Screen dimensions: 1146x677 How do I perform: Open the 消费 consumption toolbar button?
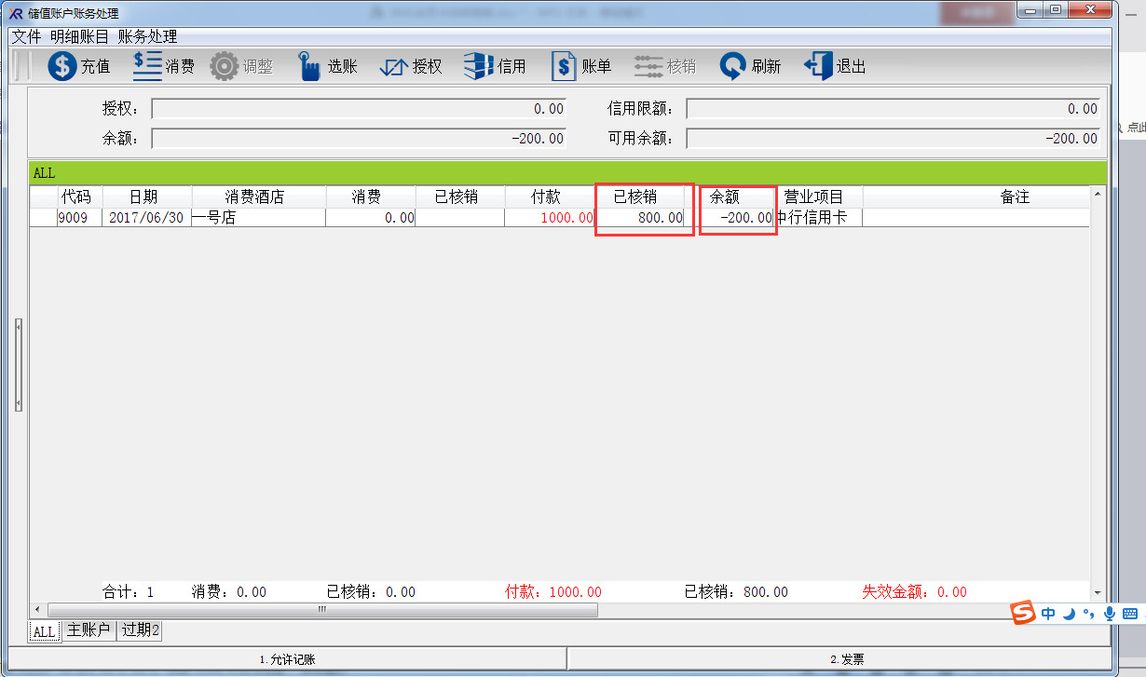coord(147,66)
